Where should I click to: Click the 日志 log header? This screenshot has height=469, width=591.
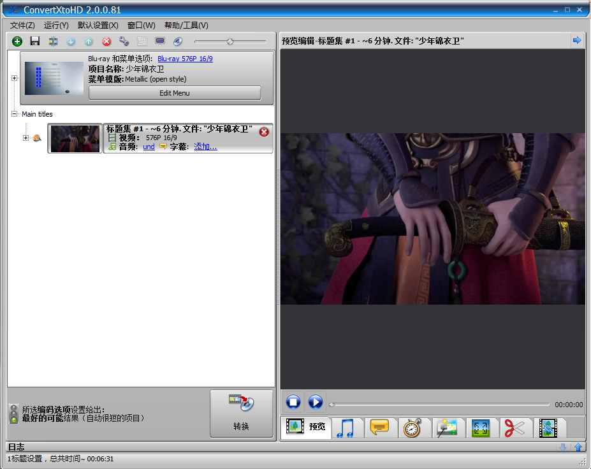[16, 447]
